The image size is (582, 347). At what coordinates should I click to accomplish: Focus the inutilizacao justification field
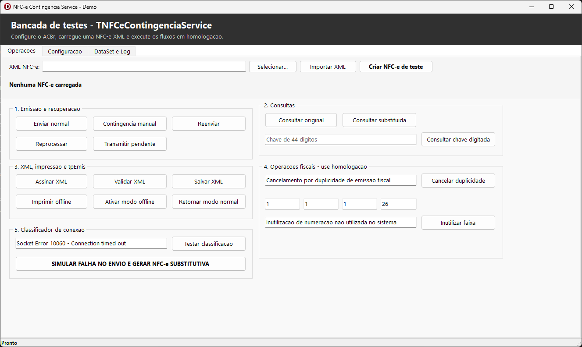pos(341,222)
